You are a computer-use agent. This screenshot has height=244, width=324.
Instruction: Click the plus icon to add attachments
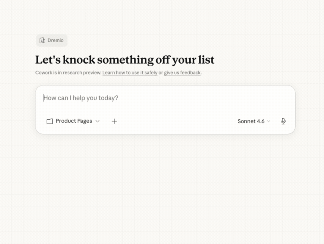click(114, 121)
